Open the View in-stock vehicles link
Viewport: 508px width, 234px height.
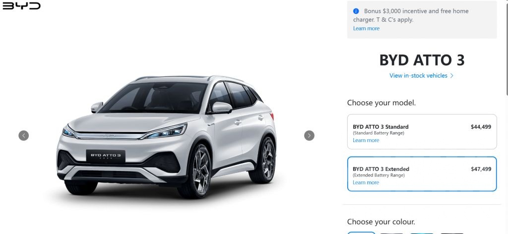click(418, 76)
